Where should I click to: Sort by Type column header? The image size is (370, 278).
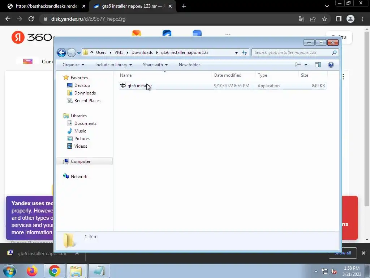click(x=277, y=75)
